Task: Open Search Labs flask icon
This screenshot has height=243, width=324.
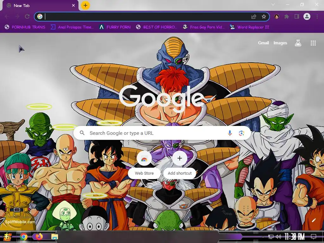Action: click(x=298, y=43)
